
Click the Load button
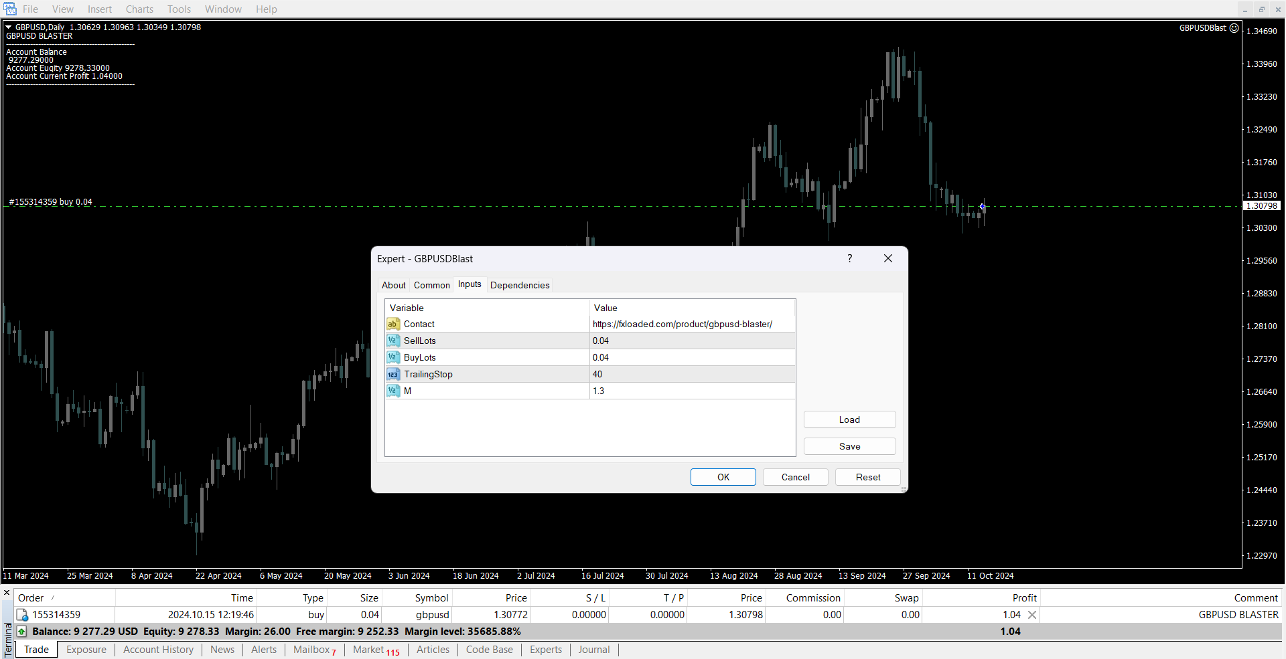pos(849,420)
